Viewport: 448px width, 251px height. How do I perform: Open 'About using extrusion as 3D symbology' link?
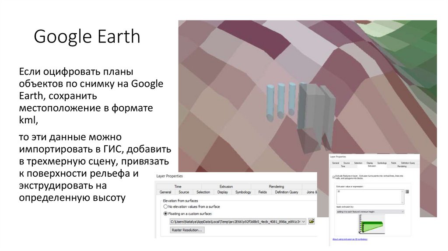click(350, 239)
